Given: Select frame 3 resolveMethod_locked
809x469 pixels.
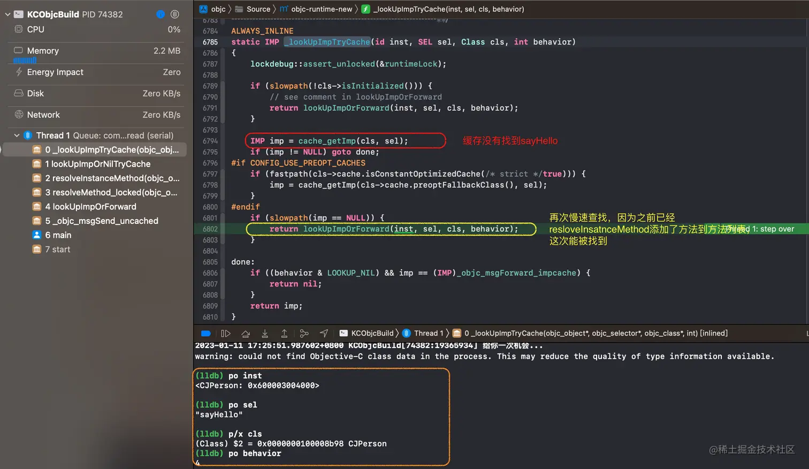Looking at the screenshot, I should click(x=94, y=192).
